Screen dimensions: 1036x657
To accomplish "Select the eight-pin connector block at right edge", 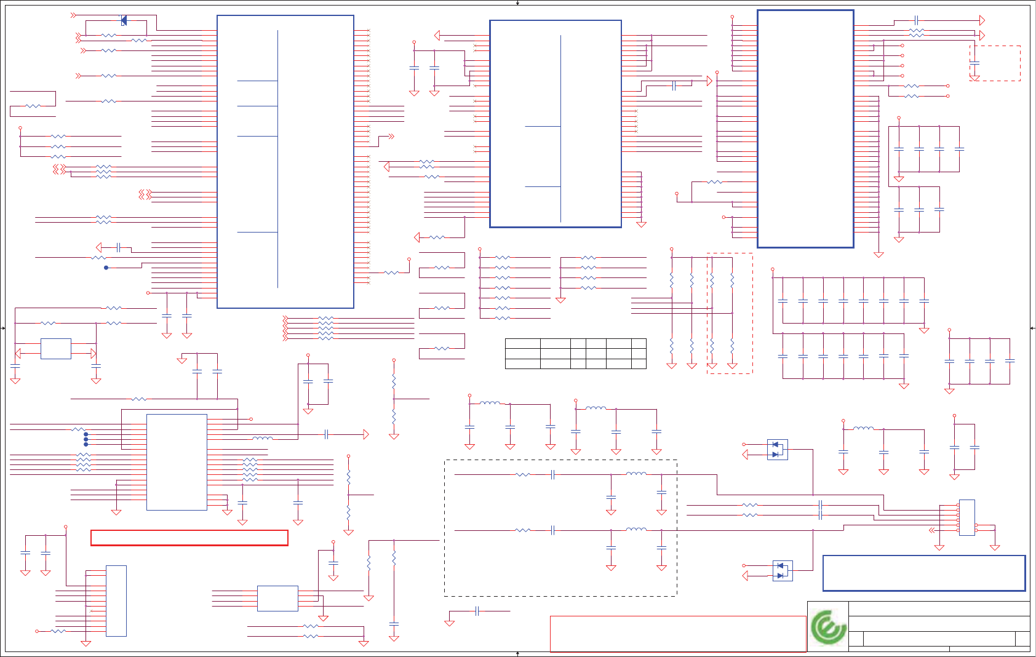I will [967, 517].
